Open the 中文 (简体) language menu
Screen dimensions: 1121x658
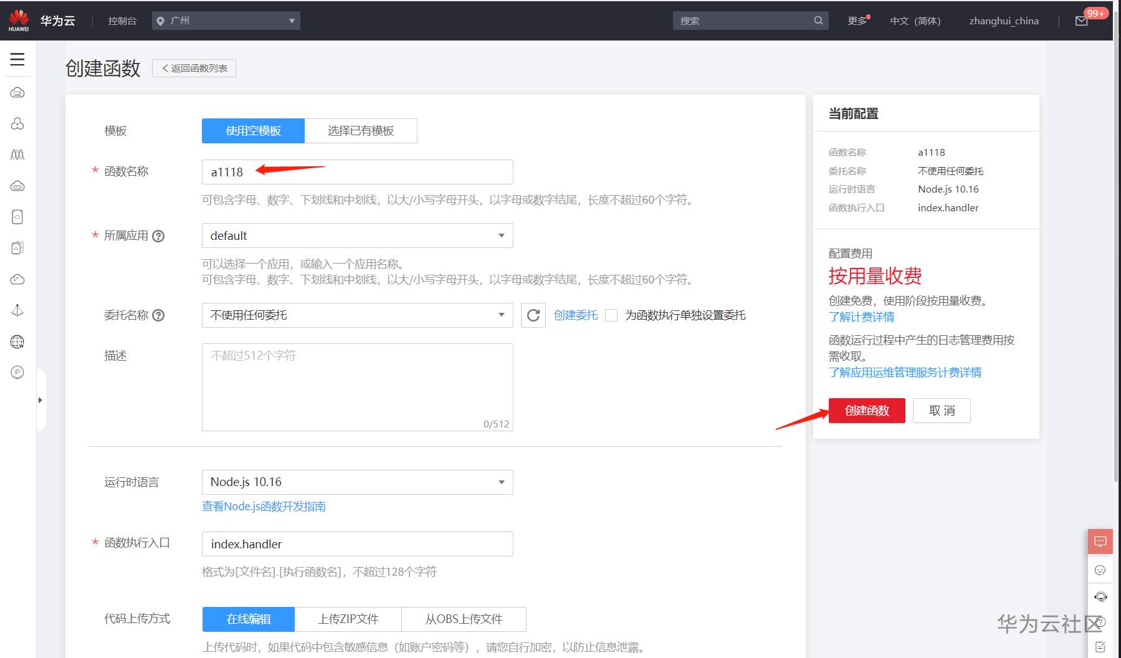[x=915, y=21]
